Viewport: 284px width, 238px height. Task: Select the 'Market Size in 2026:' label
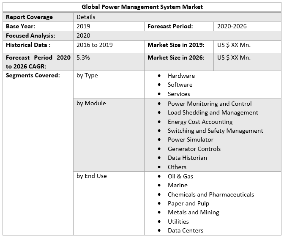pos(176,57)
